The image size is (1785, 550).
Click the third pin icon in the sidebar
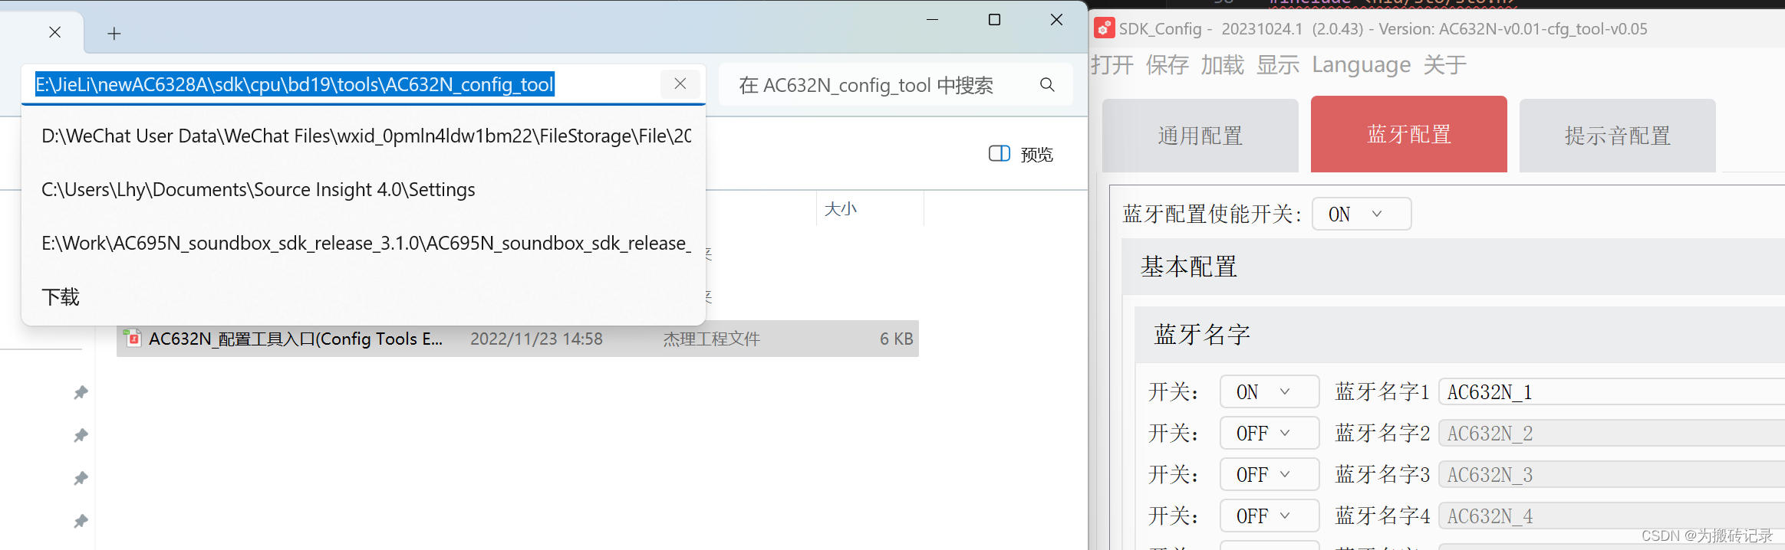81,478
